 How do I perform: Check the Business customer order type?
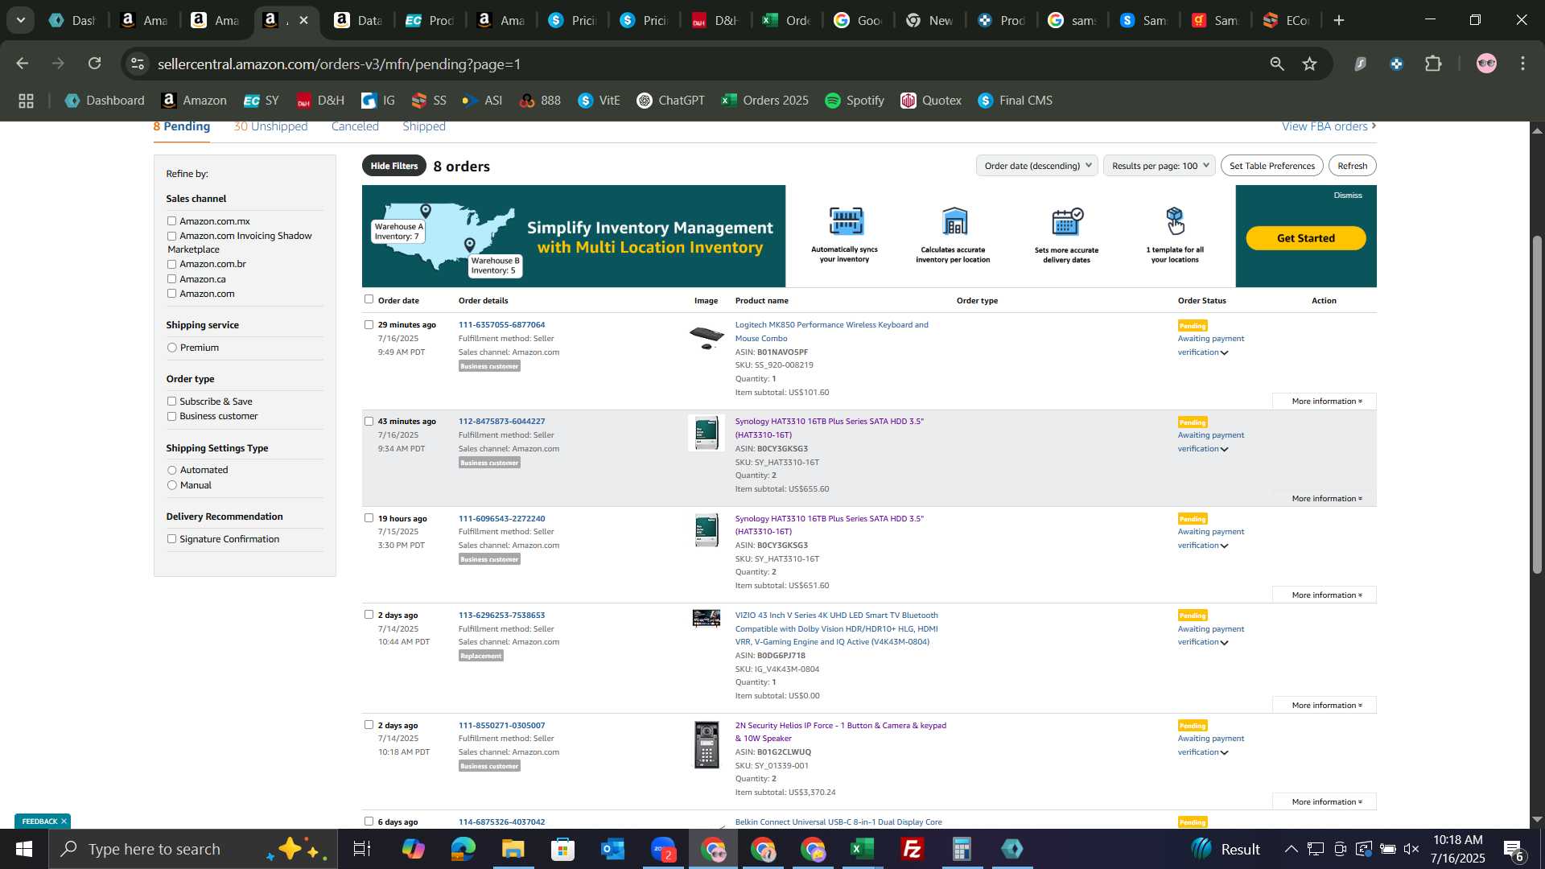point(171,417)
